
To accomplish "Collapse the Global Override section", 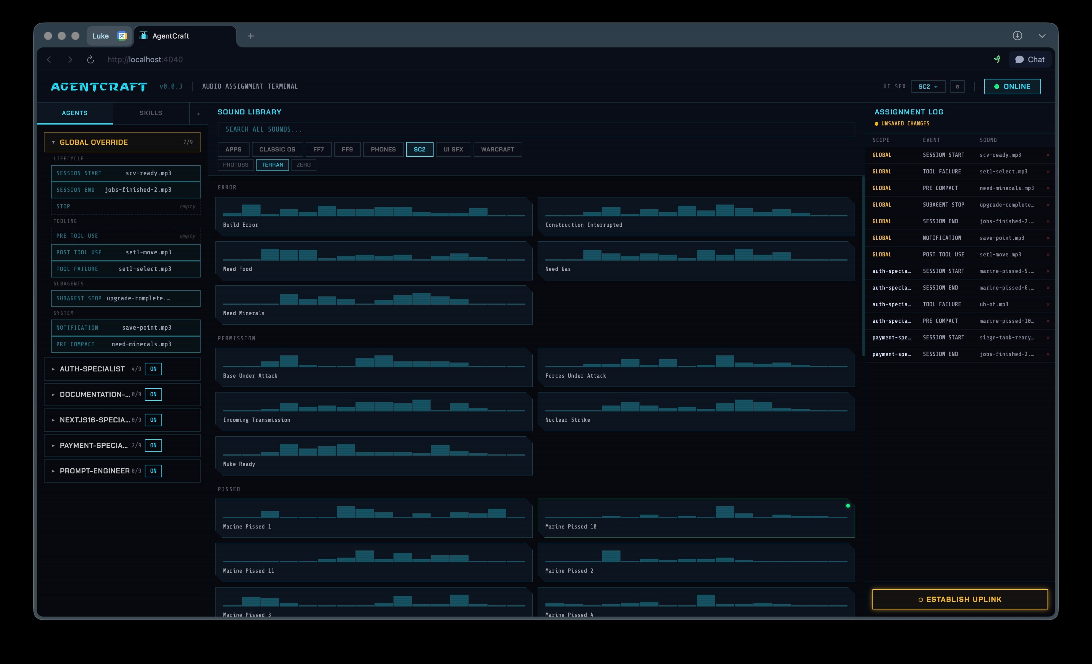I will (53, 143).
